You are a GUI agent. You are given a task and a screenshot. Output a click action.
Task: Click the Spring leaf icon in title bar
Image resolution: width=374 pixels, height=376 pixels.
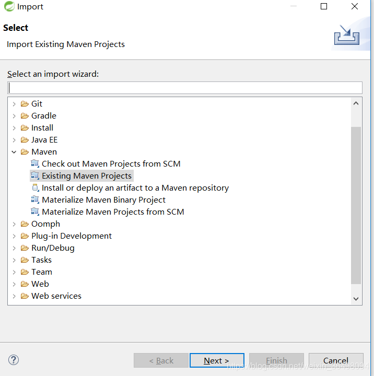pyautogui.click(x=9, y=6)
